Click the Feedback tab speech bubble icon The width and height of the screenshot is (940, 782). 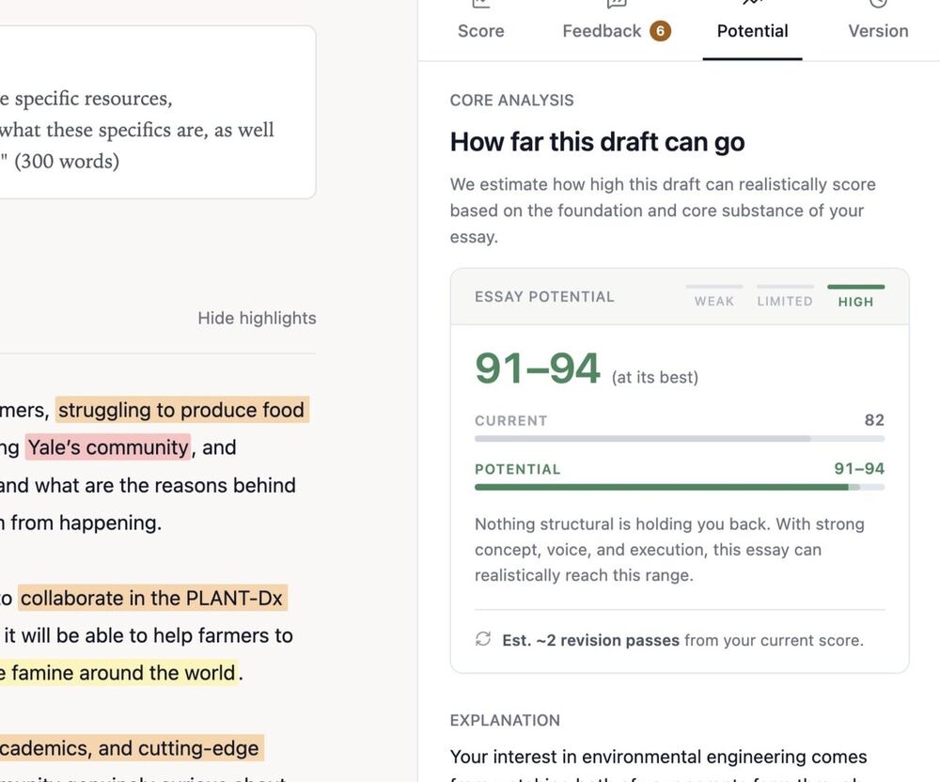pos(617,3)
